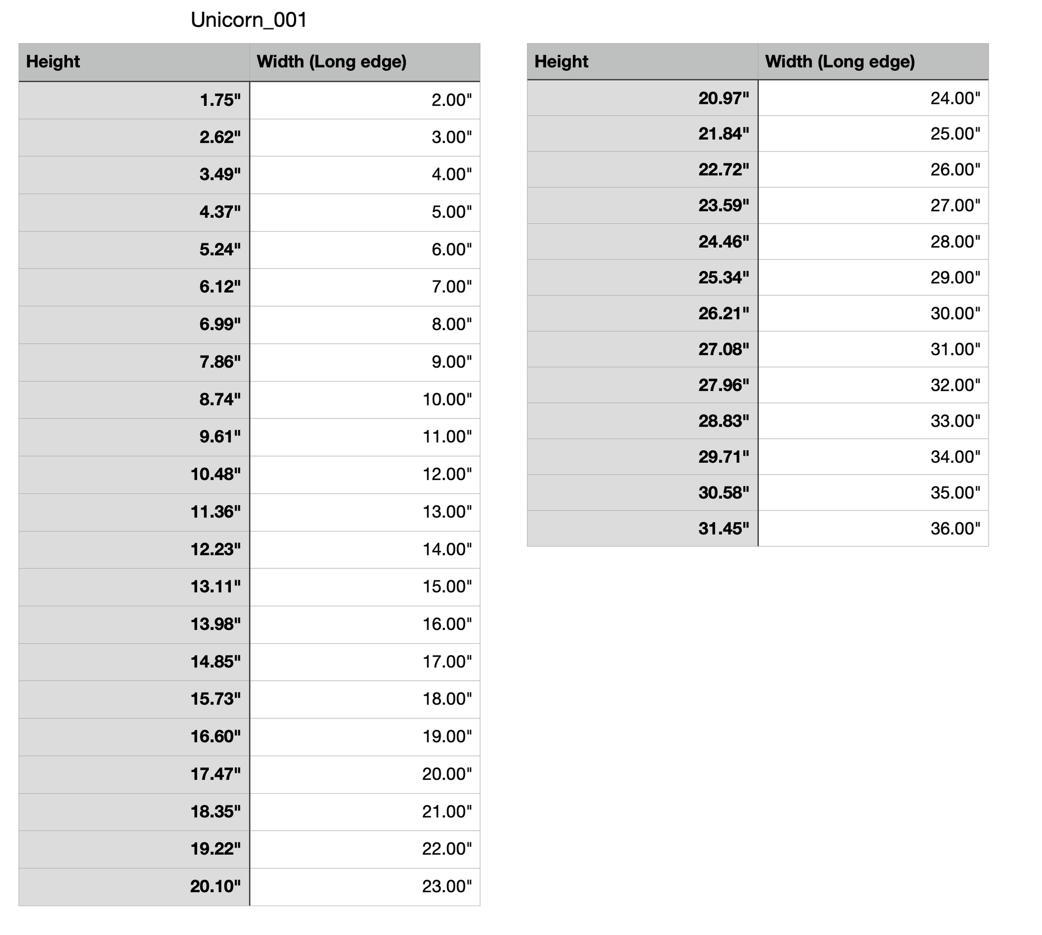This screenshot has width=1042, height=935.
Task: Select the right table's Height header
Action: [642, 62]
